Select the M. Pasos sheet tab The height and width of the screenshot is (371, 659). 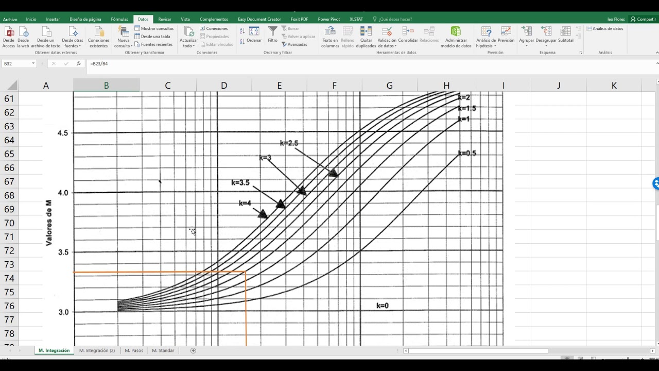[x=134, y=350]
